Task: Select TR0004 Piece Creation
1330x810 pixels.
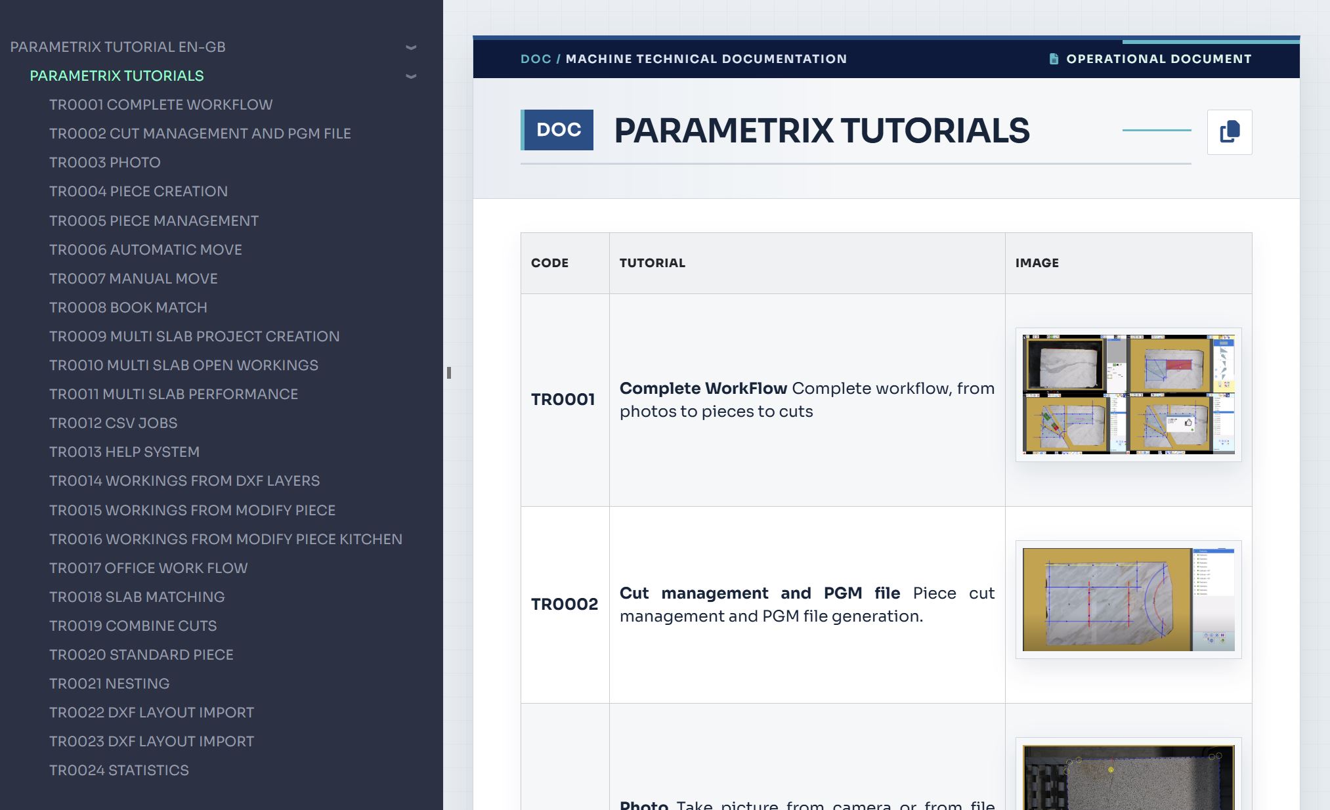Action: pyautogui.click(x=139, y=192)
